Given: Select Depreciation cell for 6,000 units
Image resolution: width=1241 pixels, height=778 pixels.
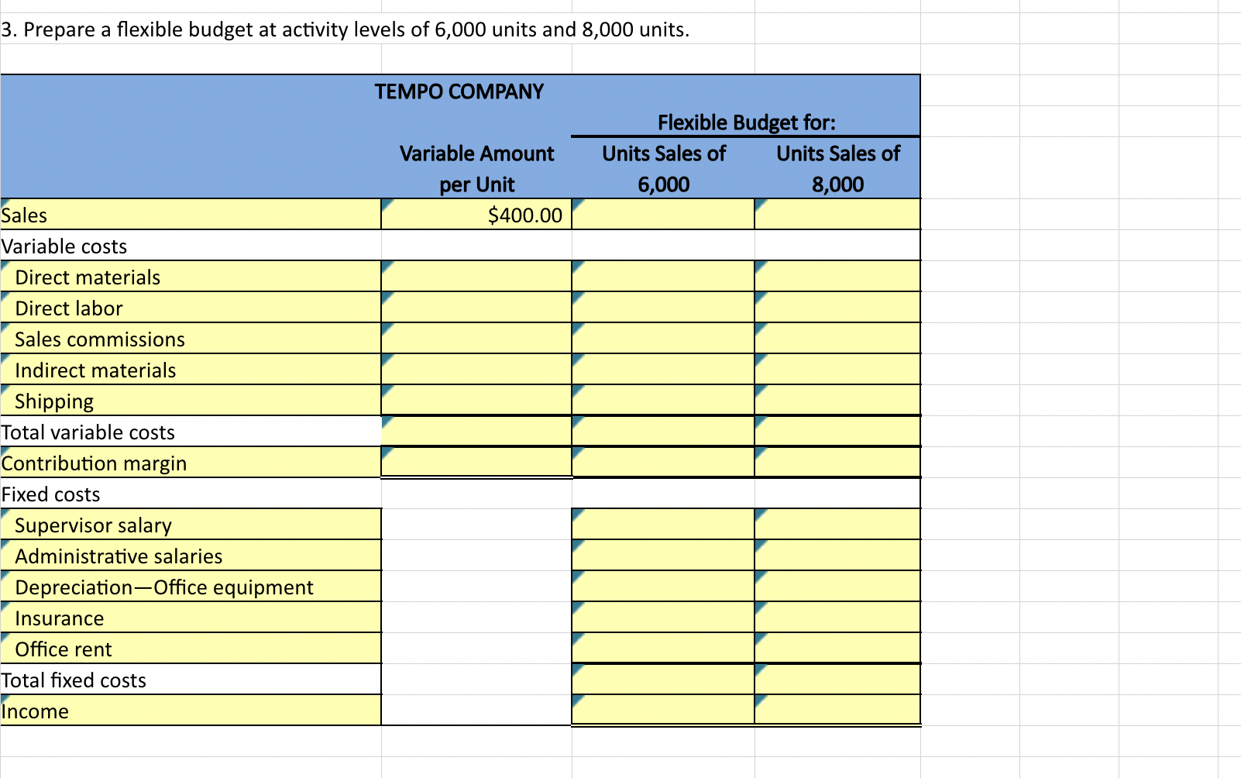Looking at the screenshot, I should [663, 587].
